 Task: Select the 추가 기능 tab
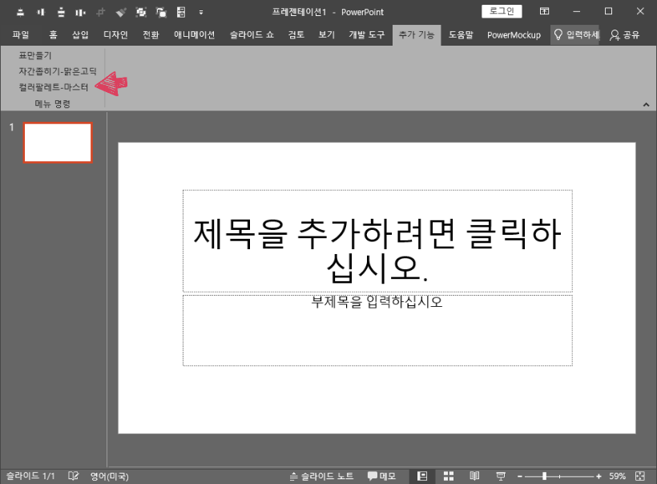click(417, 34)
